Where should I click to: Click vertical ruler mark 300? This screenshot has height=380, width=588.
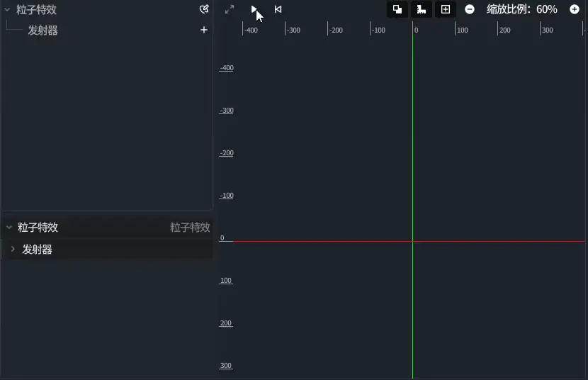pos(226,365)
